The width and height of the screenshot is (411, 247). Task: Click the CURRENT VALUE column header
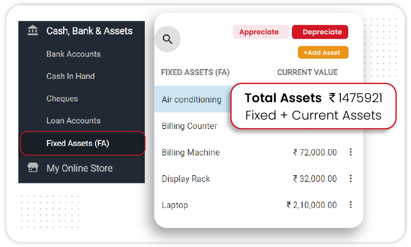tap(307, 72)
